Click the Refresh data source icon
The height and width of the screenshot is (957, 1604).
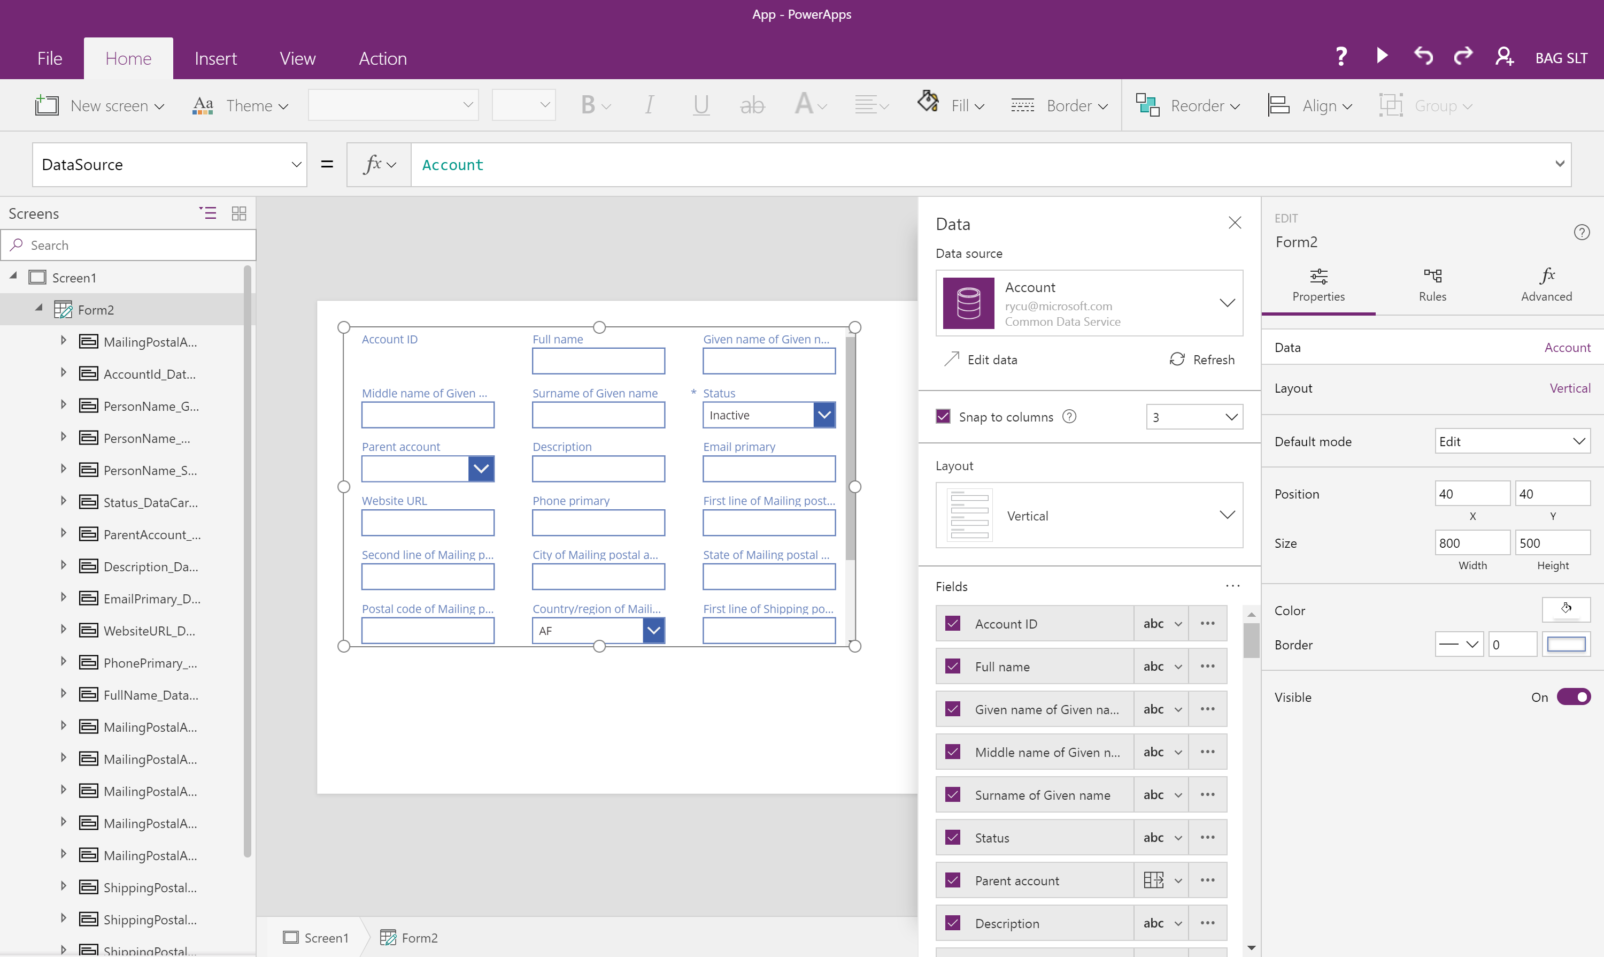pos(1177,359)
